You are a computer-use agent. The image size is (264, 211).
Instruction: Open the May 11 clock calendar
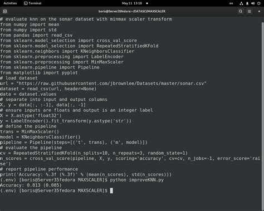[x=132, y=3]
